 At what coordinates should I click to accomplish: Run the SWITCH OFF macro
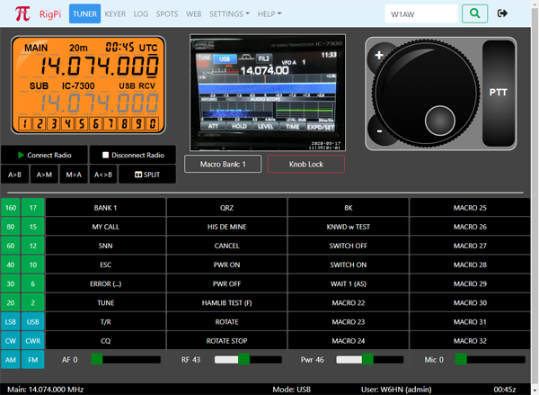coord(349,246)
